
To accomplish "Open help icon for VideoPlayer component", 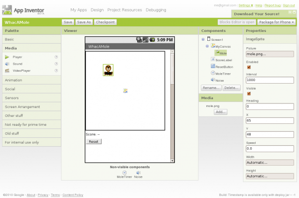I will click(56, 71).
